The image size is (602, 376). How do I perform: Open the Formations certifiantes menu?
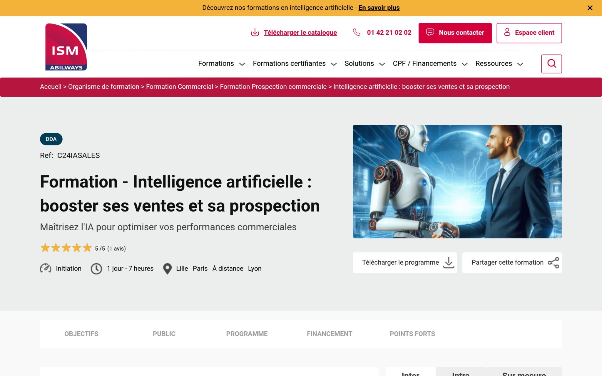click(x=289, y=63)
